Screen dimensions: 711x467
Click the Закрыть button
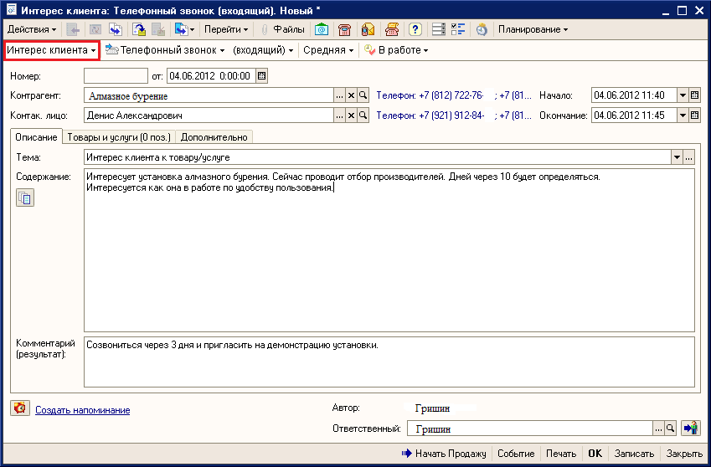point(684,454)
